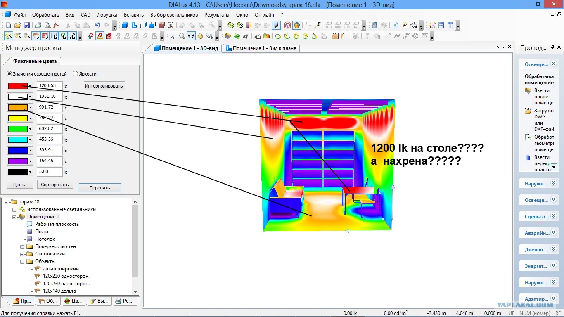
Task: Click the highlighted snap-to-help-lines magnet icon
Action: pyautogui.click(x=100, y=36)
